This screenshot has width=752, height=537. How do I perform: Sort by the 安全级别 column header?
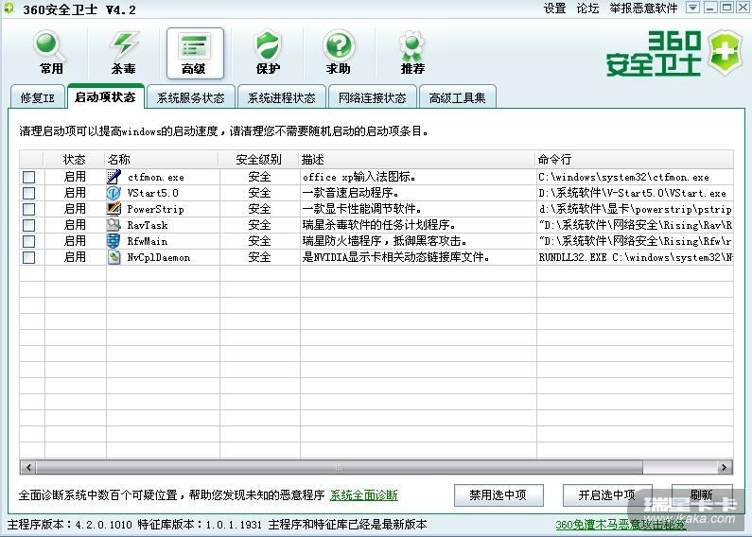259,159
